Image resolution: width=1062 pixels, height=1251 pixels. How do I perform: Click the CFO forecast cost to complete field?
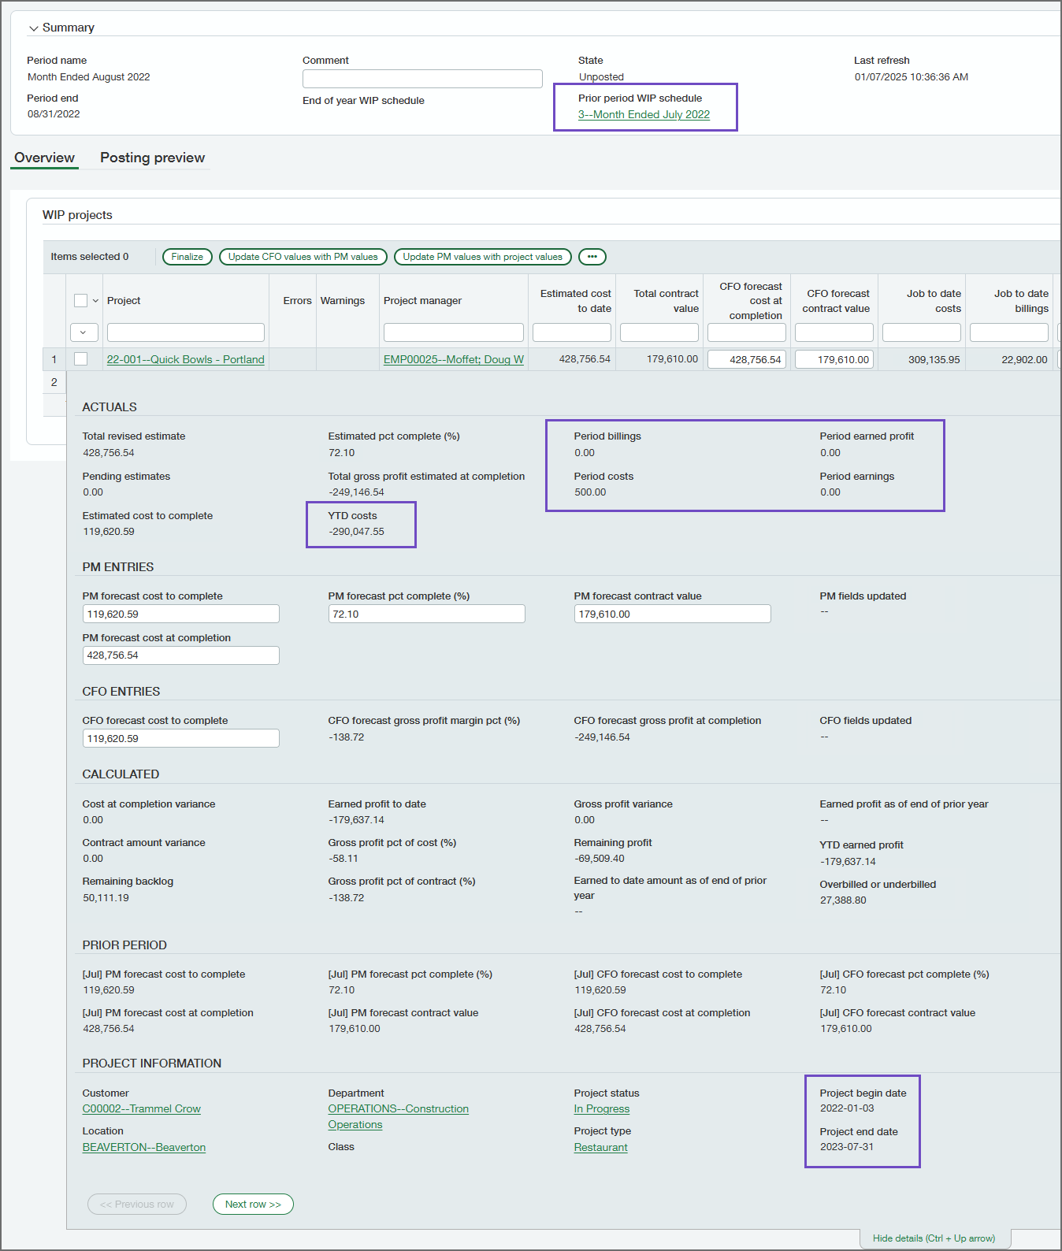pos(180,738)
